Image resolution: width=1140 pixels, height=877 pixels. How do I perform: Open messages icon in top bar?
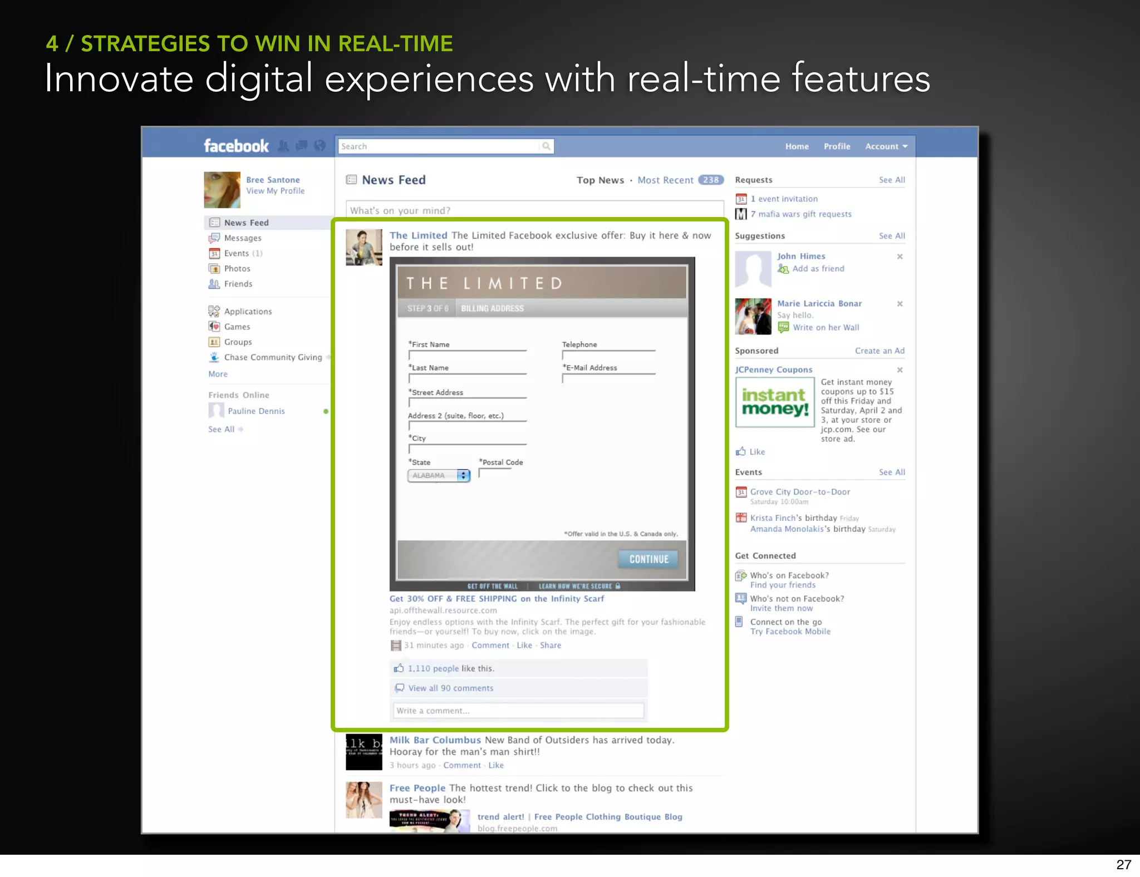[x=302, y=146]
